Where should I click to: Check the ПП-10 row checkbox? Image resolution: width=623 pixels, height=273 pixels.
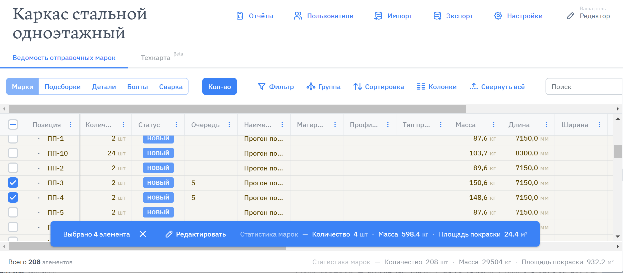coord(13,153)
